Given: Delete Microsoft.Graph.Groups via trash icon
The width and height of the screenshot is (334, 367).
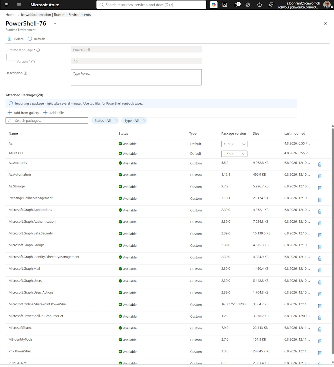Looking at the screenshot, I should point(320,247).
